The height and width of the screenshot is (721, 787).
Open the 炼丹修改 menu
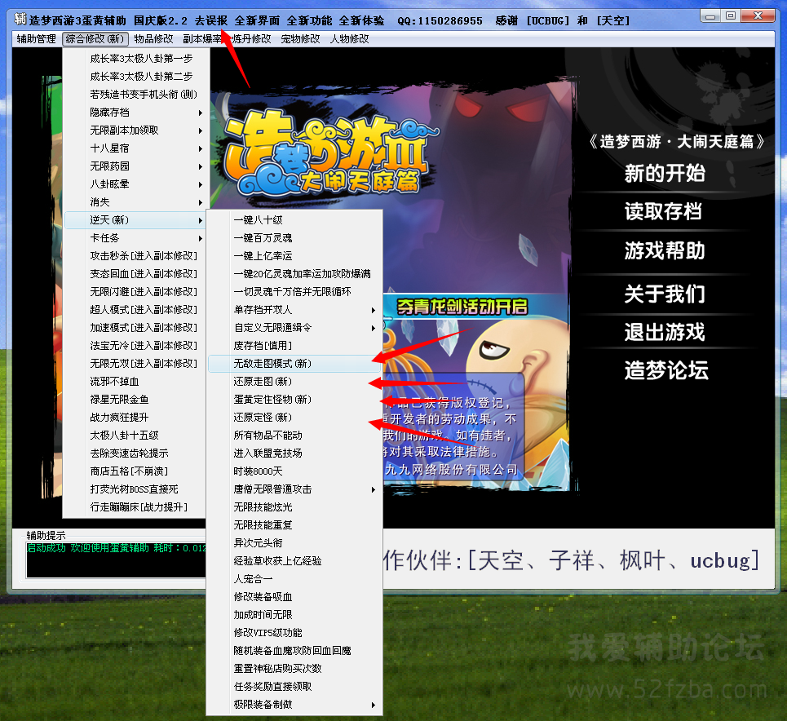tap(251, 39)
